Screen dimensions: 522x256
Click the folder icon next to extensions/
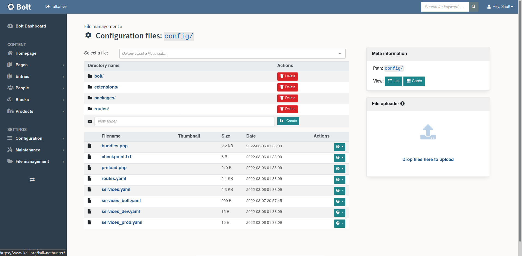pyautogui.click(x=90, y=87)
